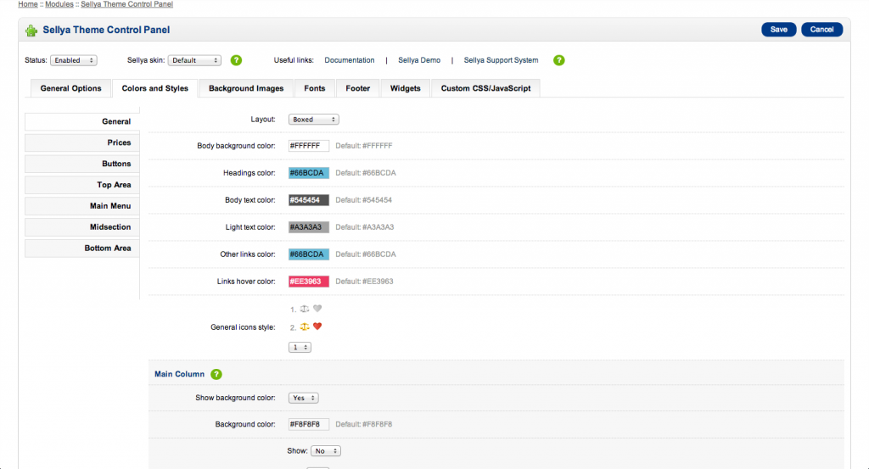The height and width of the screenshot is (469, 869).
Task: Click Links hover color swatch #EE3963
Action: click(x=309, y=282)
